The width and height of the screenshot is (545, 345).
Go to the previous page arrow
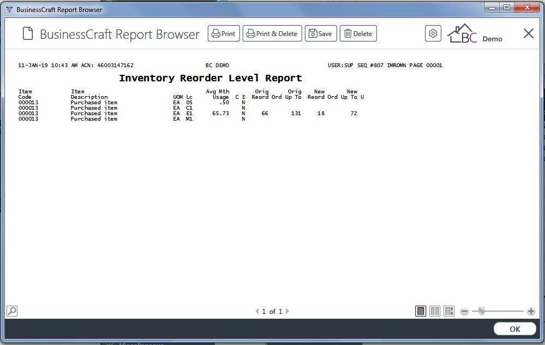coord(257,311)
